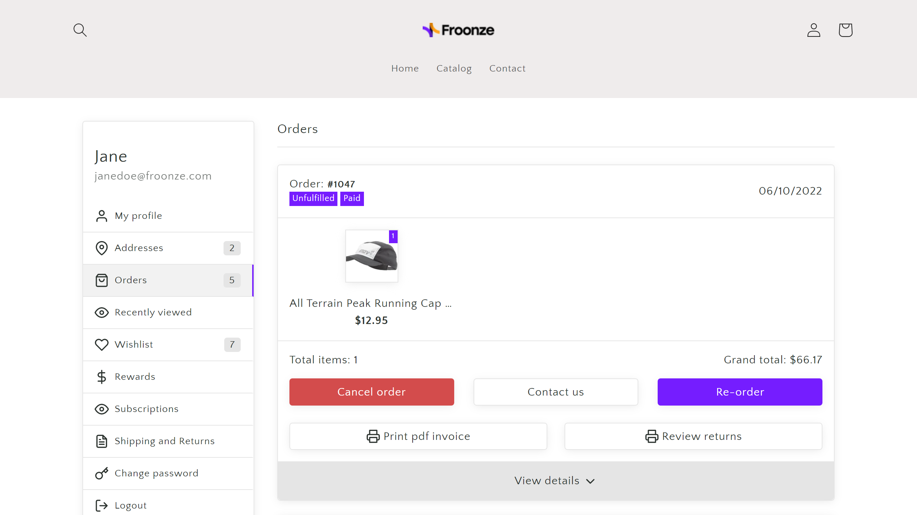Open All Terrain Peak Running Cap title
This screenshot has width=917, height=515.
(371, 303)
